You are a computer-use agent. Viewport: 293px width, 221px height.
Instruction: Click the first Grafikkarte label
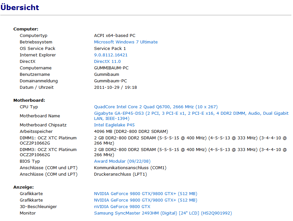coord(31,194)
